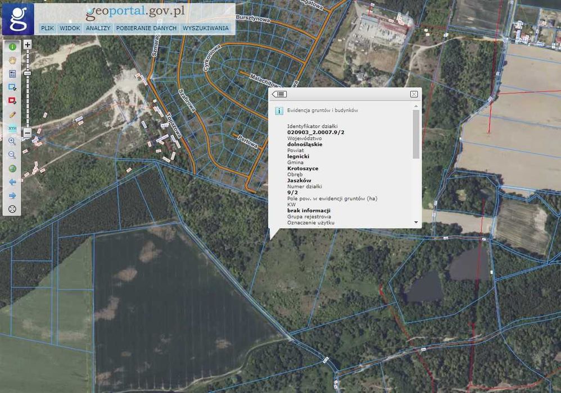
Task: Click the zoom level slider handle
Action: [x=28, y=73]
